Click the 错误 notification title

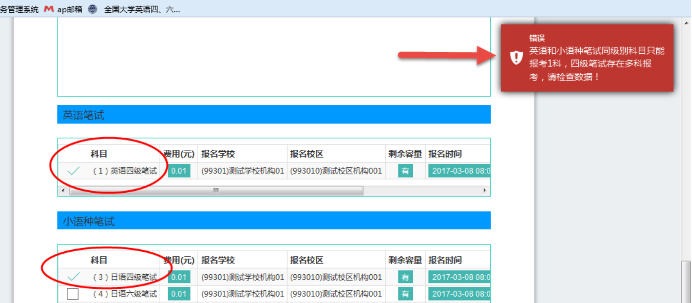tap(537, 38)
